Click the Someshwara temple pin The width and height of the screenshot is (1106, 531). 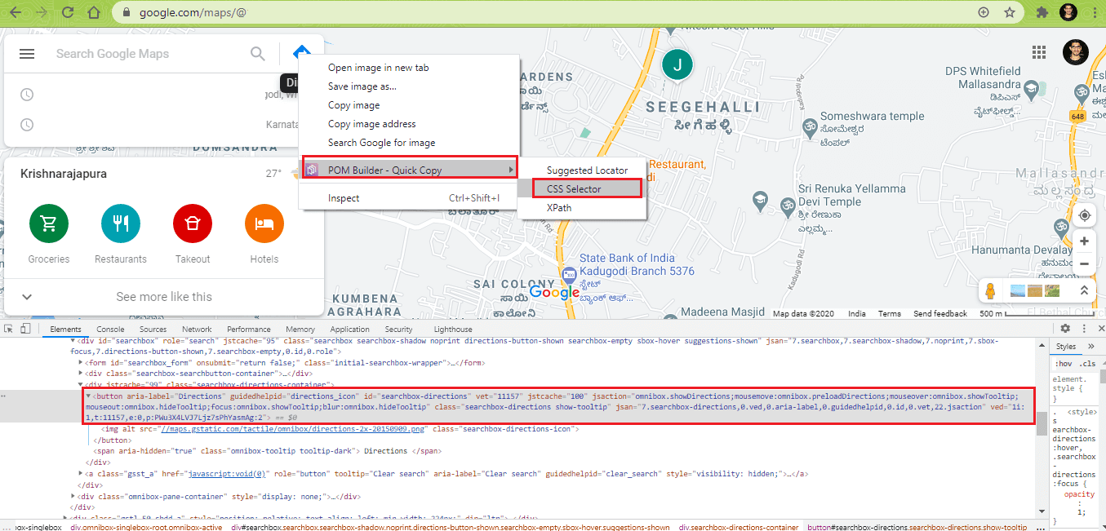[x=810, y=126]
